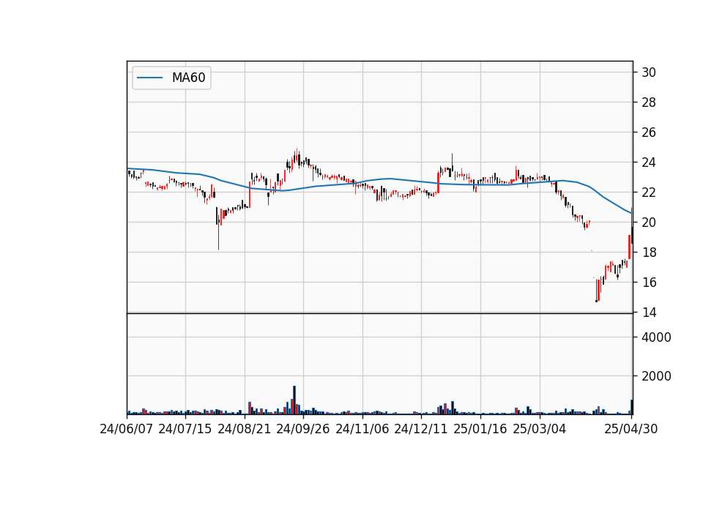Click the 24/09/26 date label
The width and height of the screenshot is (703, 505).
point(303,429)
